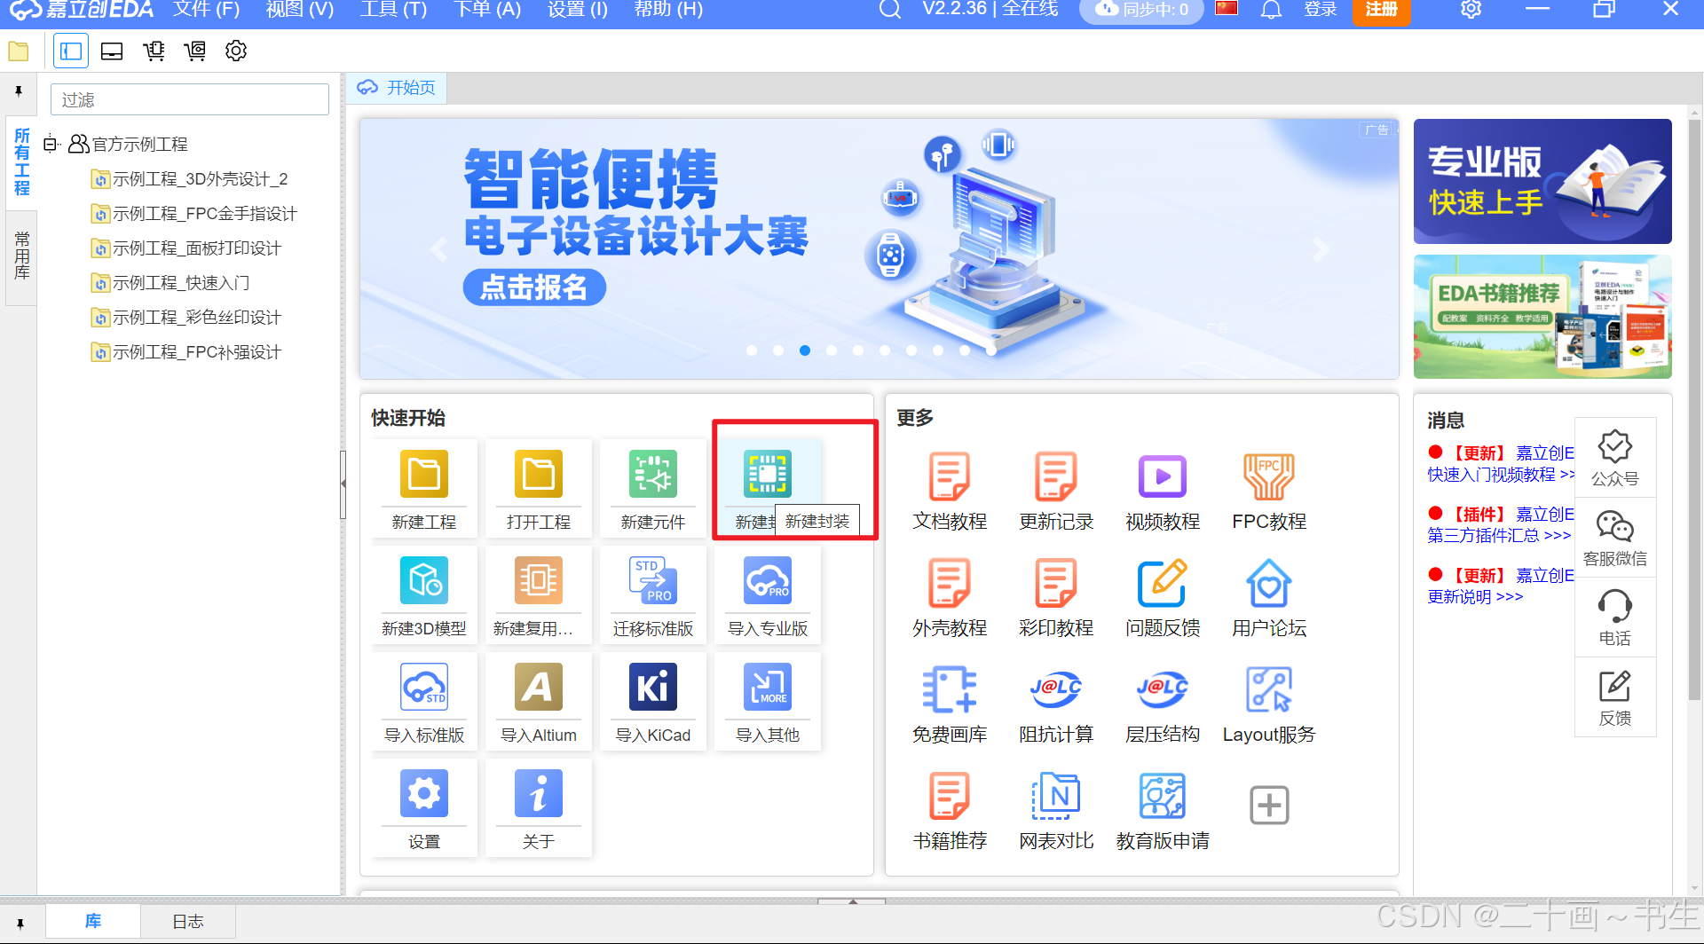This screenshot has height=944, width=1704.
Task: Click the toolbar gear settings icon
Action: click(x=236, y=51)
